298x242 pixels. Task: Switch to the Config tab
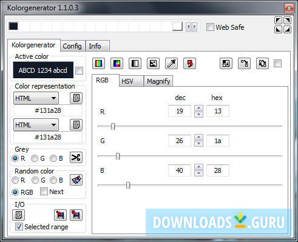click(72, 46)
